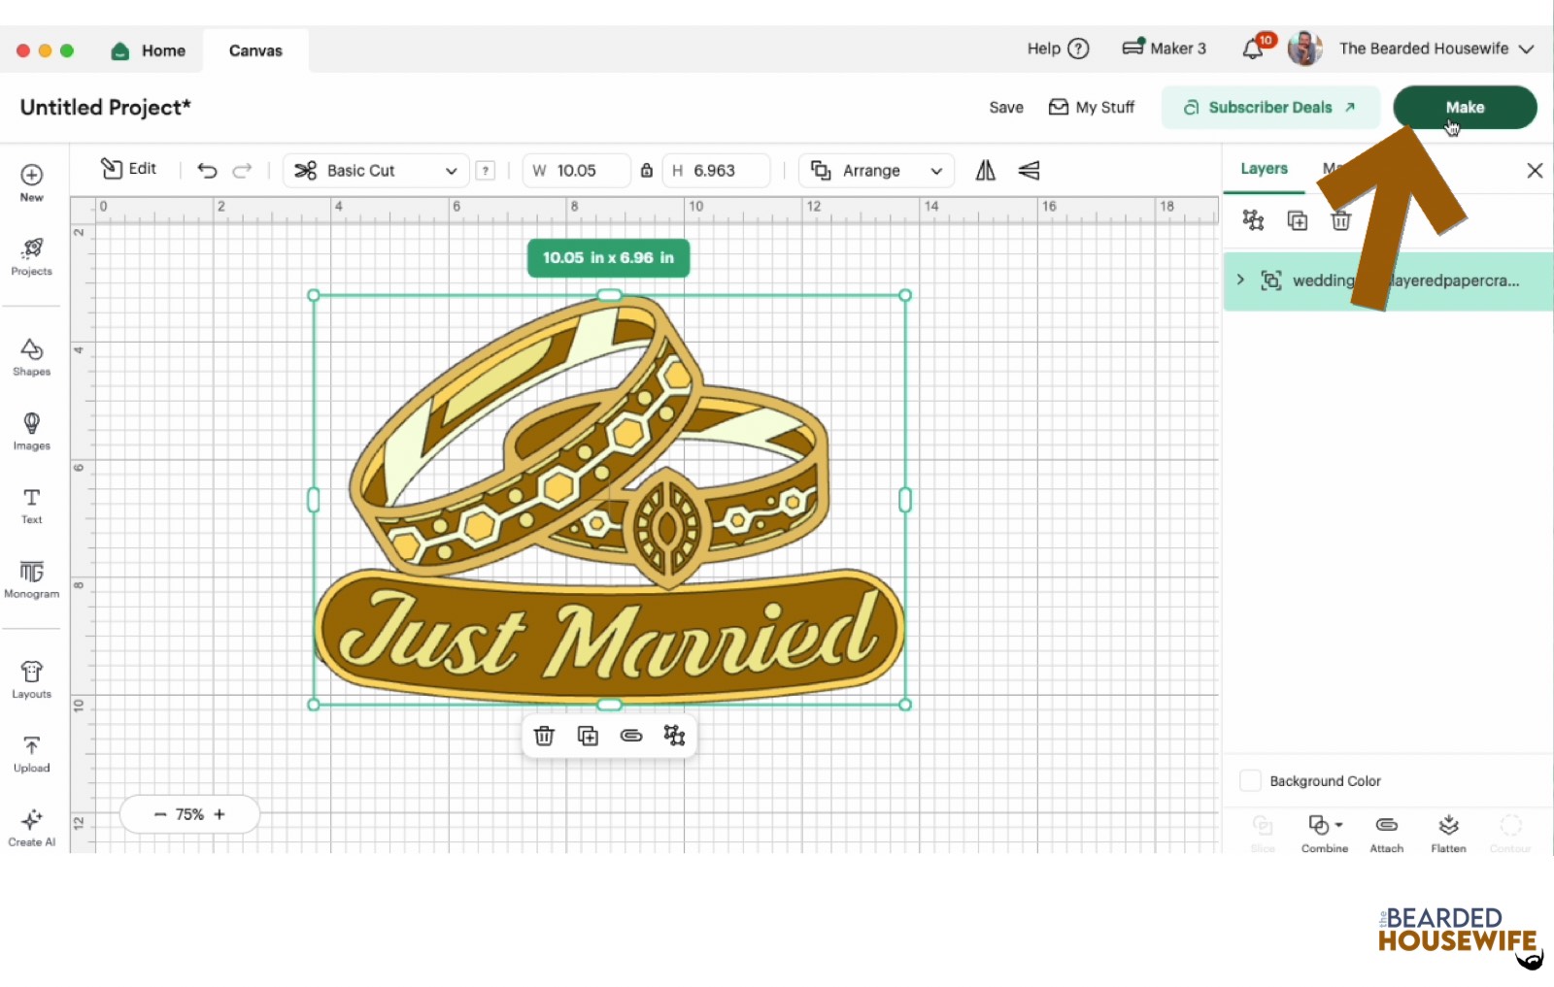The width and height of the screenshot is (1554, 987).
Task: Click the flip horizontal icon in toolbar
Action: pyautogui.click(x=985, y=171)
